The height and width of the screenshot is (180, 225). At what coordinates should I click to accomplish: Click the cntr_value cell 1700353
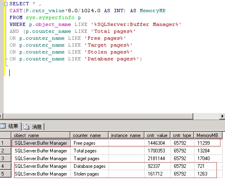tap(157, 151)
